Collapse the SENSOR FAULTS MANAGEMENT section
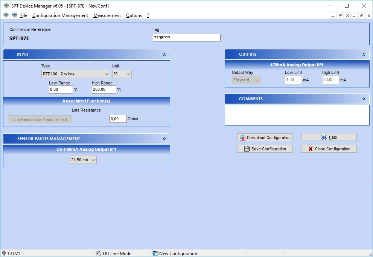The width and height of the screenshot is (373, 257). pos(164,139)
